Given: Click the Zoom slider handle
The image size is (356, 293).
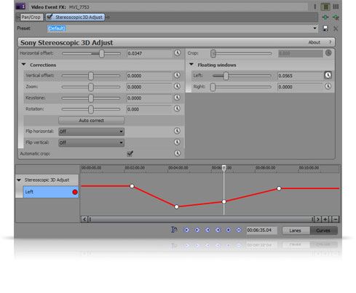Looking at the screenshot, I should (x=91, y=87).
